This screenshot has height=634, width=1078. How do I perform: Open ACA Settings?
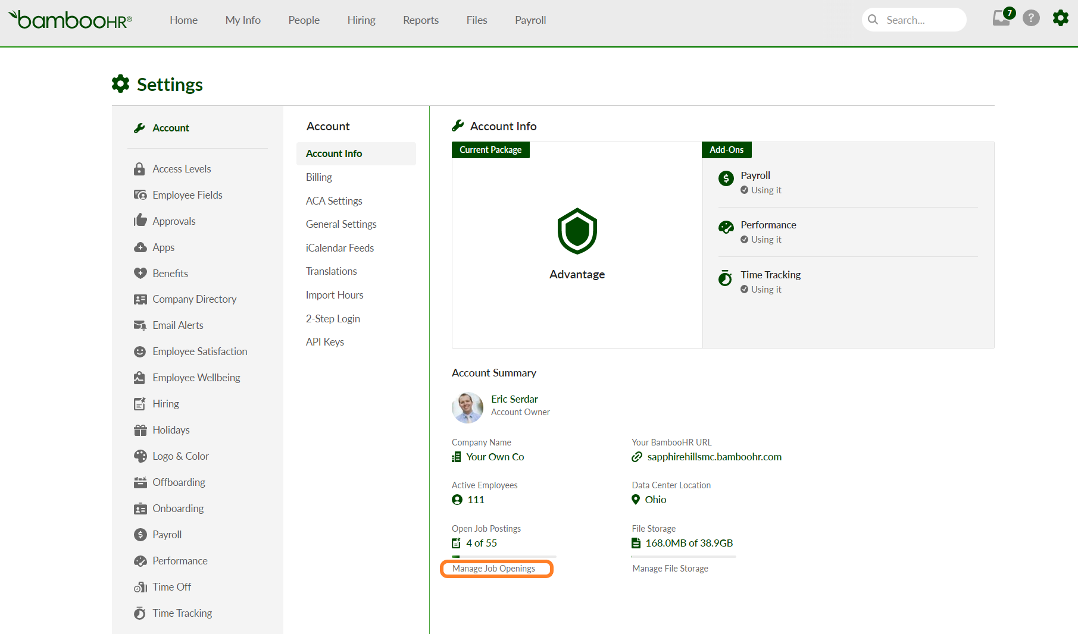point(334,201)
